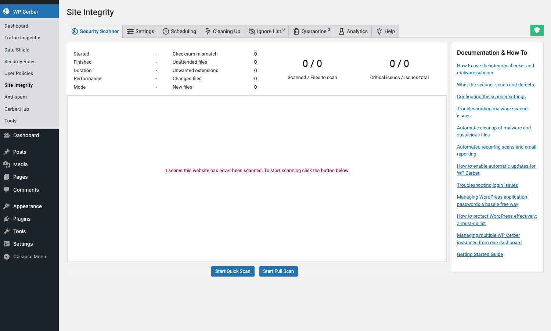
Task: Click the Settings tab sliders icon
Action: [130, 31]
